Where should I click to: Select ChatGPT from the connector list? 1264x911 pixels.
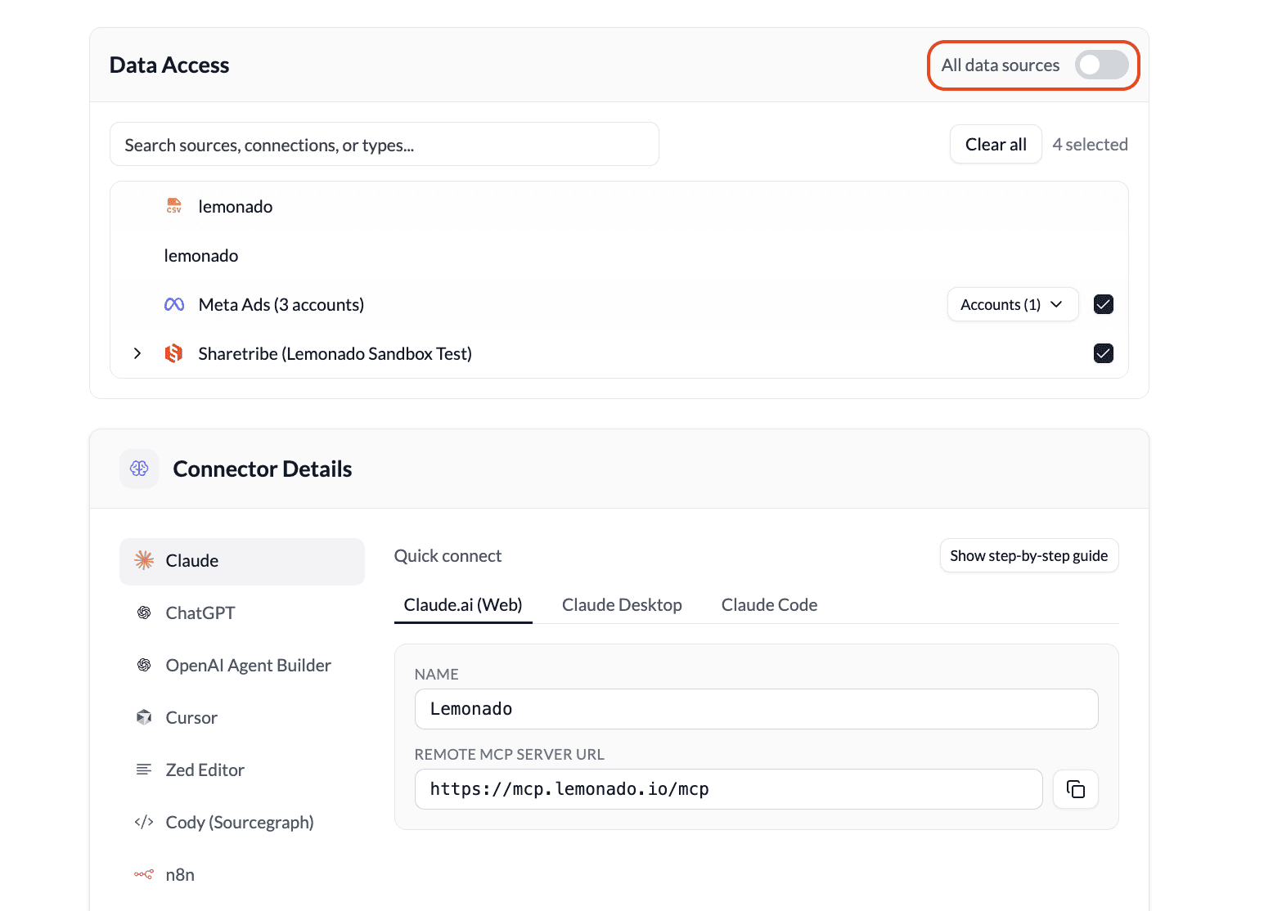point(200,613)
